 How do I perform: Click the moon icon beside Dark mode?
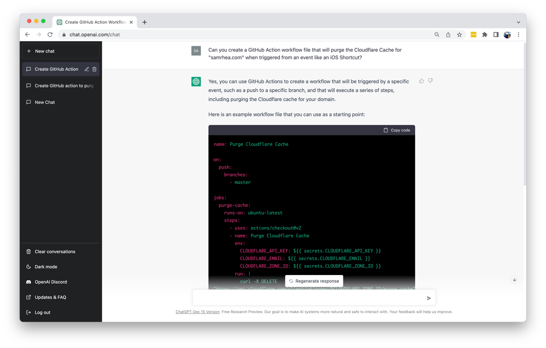coord(28,267)
